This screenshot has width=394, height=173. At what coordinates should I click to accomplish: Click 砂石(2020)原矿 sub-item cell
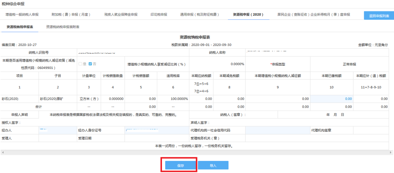pos(58,99)
